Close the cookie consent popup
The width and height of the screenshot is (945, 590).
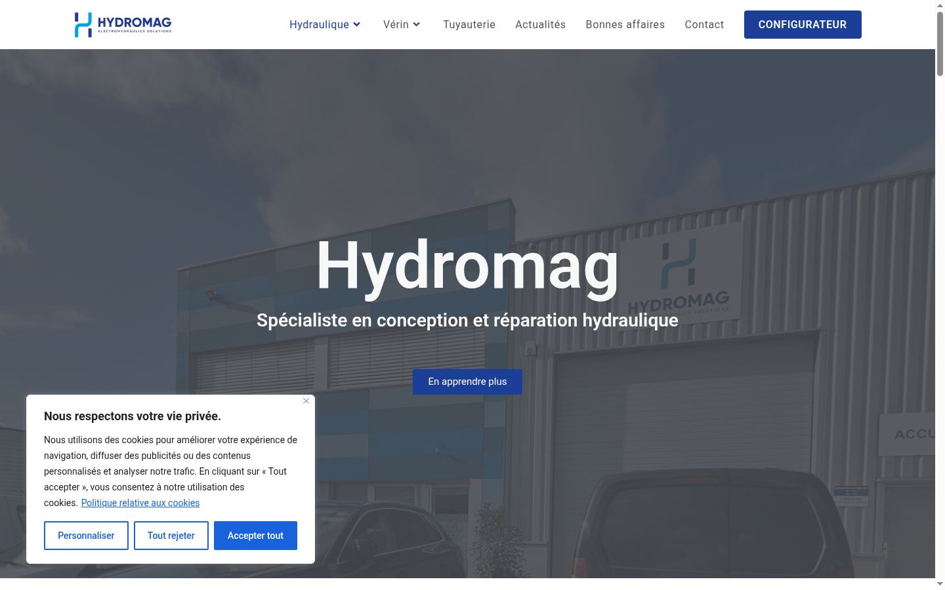click(306, 401)
